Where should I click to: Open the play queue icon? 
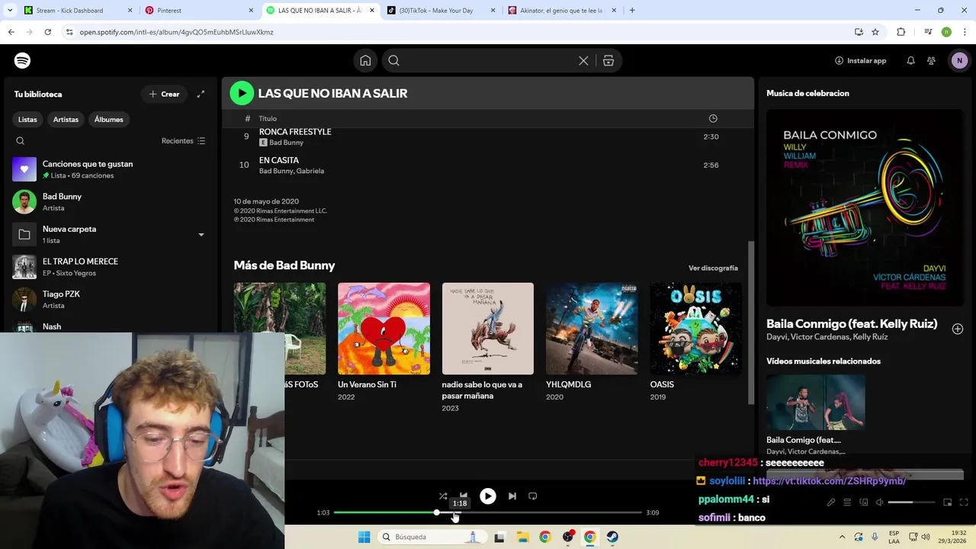click(x=847, y=502)
